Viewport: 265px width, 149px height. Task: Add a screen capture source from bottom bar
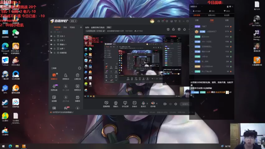click(106, 104)
